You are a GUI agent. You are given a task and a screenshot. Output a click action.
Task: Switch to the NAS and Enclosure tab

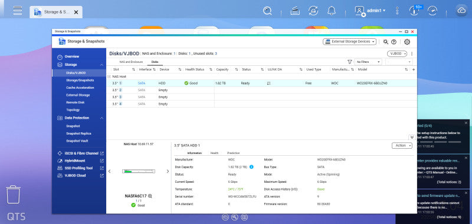[131, 62]
